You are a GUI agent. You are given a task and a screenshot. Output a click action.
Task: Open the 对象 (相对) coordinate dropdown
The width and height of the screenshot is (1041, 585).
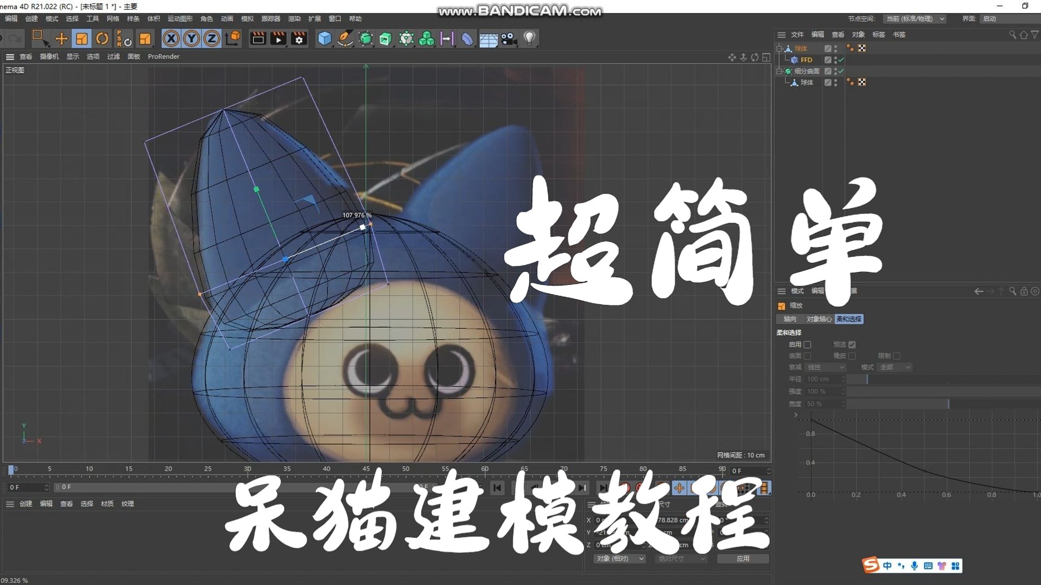click(x=620, y=558)
